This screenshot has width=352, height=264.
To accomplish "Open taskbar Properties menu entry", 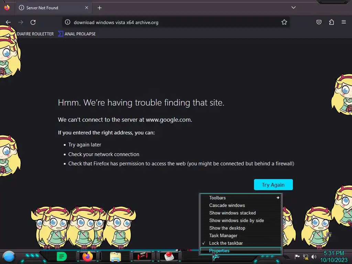I will click(x=240, y=251).
